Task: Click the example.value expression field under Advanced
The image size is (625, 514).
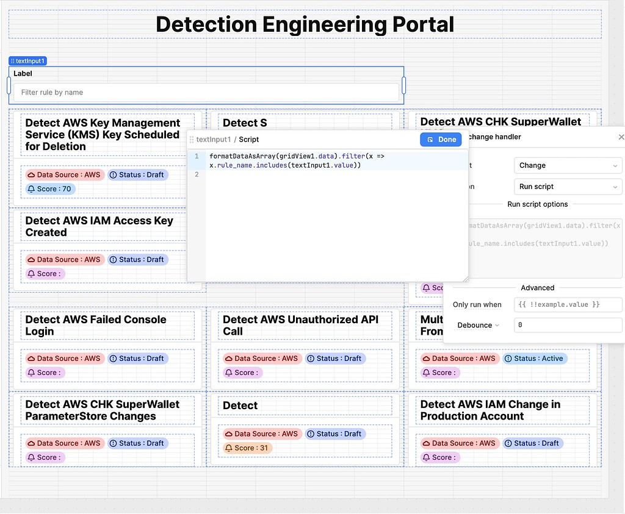Action: [x=567, y=304]
